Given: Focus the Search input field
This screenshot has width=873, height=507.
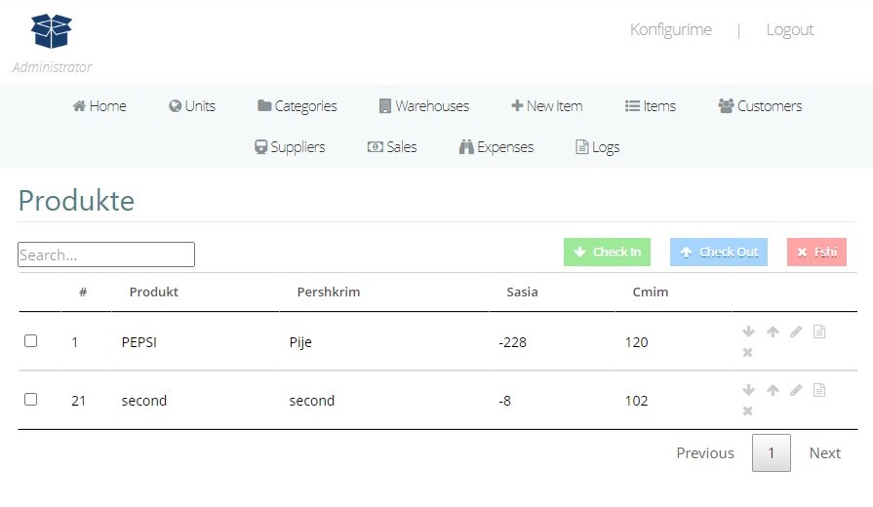Looking at the screenshot, I should pyautogui.click(x=106, y=254).
